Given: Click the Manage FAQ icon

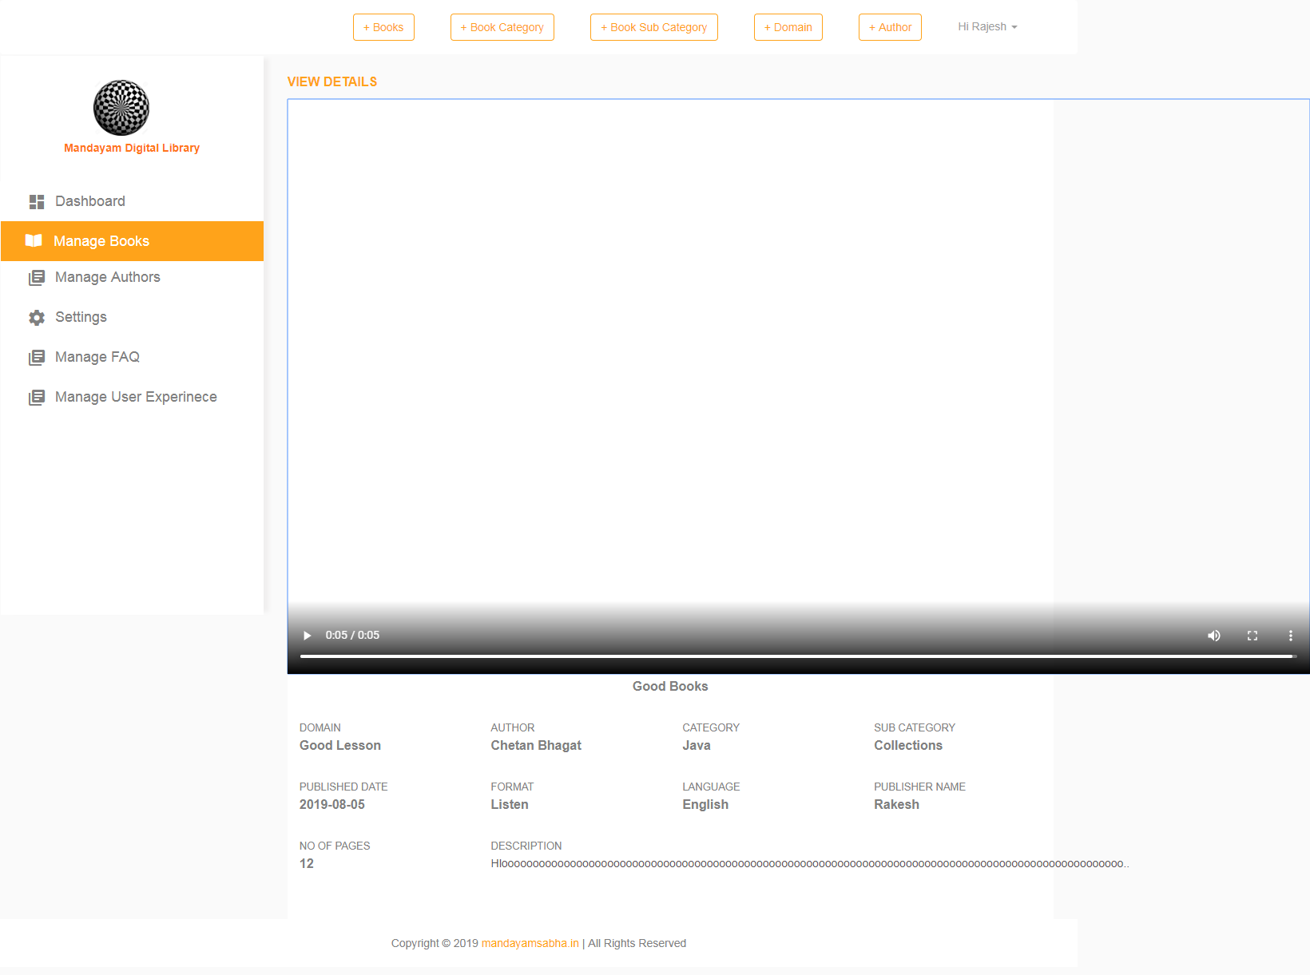Looking at the screenshot, I should coord(37,358).
